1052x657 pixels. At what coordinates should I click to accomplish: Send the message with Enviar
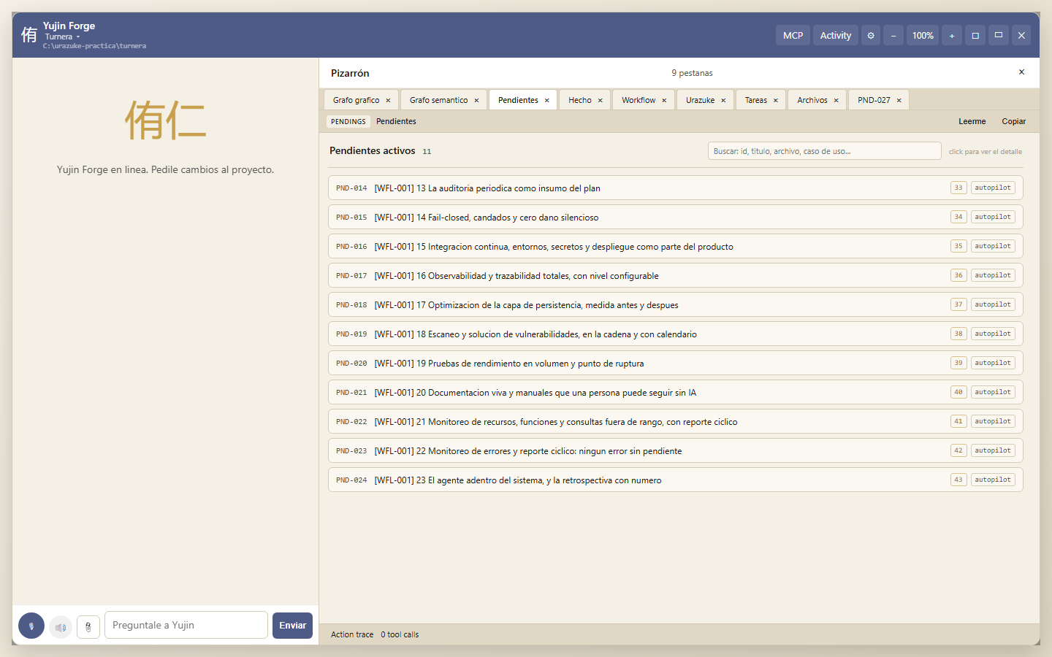coord(292,626)
